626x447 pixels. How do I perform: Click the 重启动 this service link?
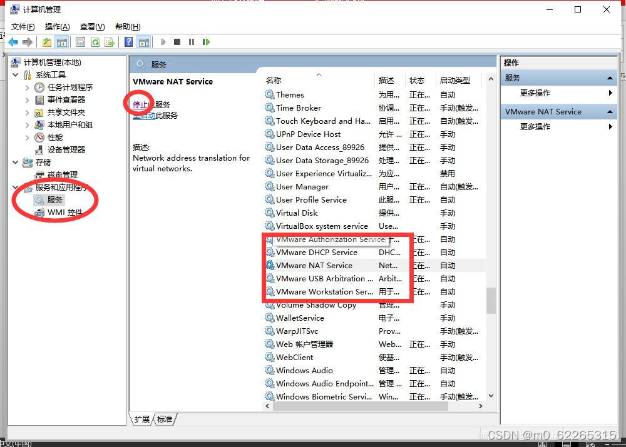click(x=144, y=116)
